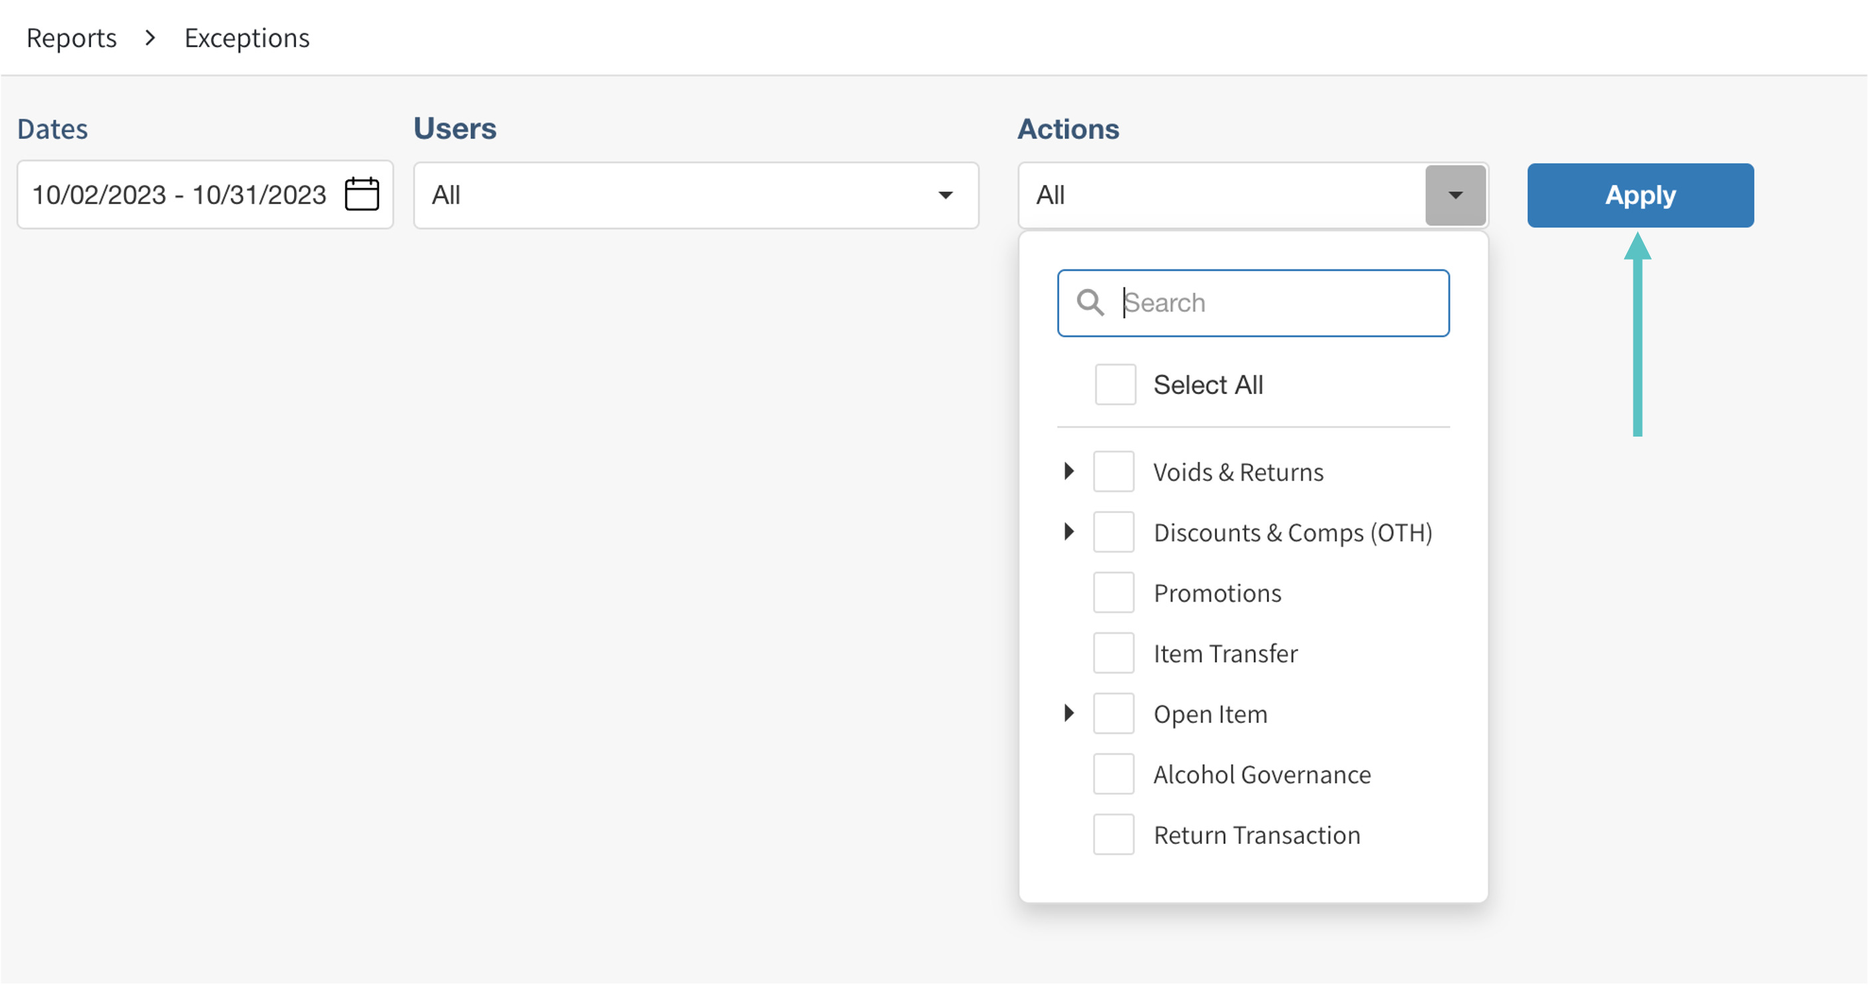The height and width of the screenshot is (985, 1869).
Task: Check the Item Transfer checkbox
Action: 1114,654
